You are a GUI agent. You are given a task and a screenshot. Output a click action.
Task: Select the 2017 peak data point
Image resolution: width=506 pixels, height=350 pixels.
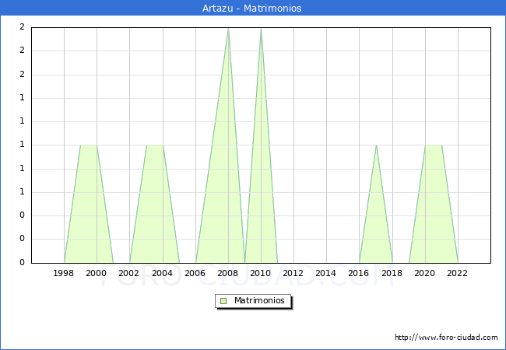376,145
